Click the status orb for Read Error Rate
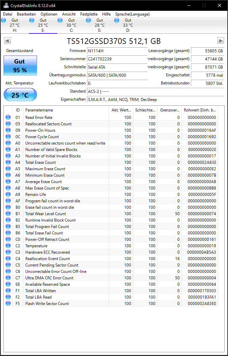 coord(8,118)
